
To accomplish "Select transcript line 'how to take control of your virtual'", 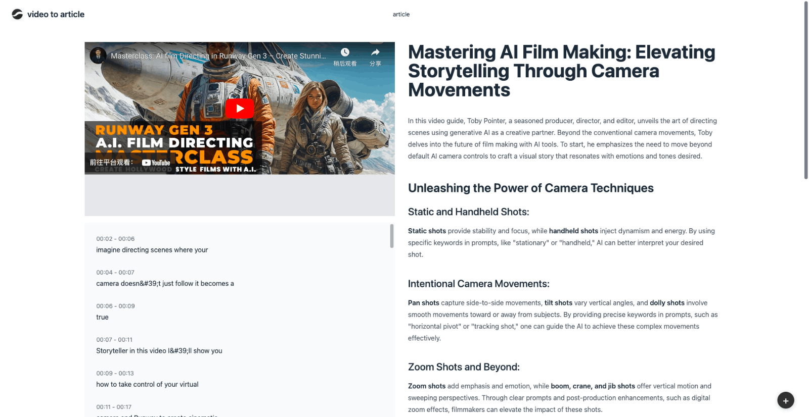I will [147, 384].
